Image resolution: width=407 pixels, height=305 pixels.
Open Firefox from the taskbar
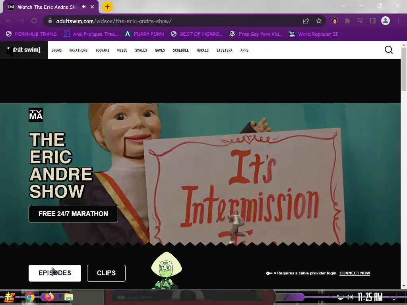[x=49, y=297]
